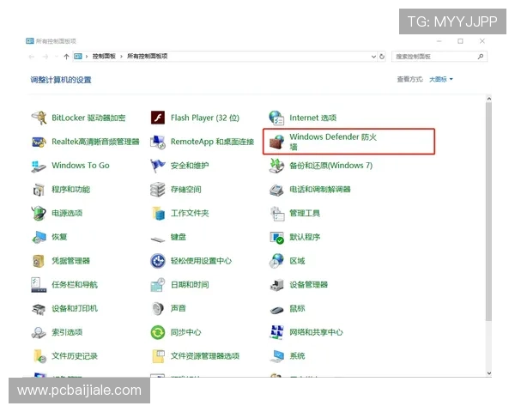Click the 恢复 icon
Viewport: 515px width, 412px height.
(39, 237)
